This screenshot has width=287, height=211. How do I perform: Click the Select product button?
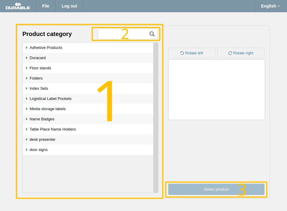coord(216,189)
